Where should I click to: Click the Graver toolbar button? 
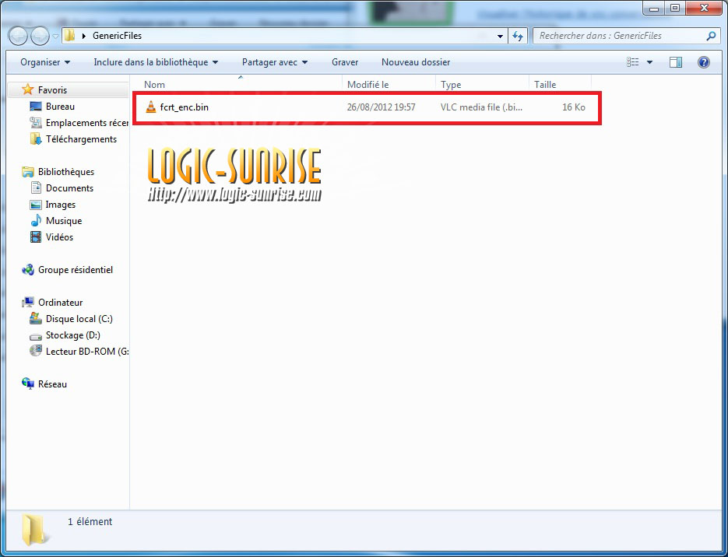click(x=345, y=62)
